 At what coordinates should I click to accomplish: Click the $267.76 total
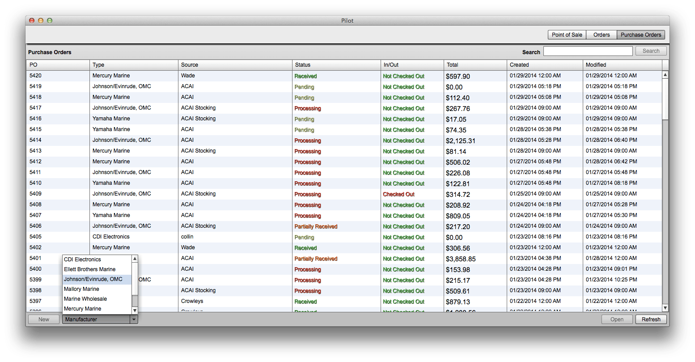(458, 109)
